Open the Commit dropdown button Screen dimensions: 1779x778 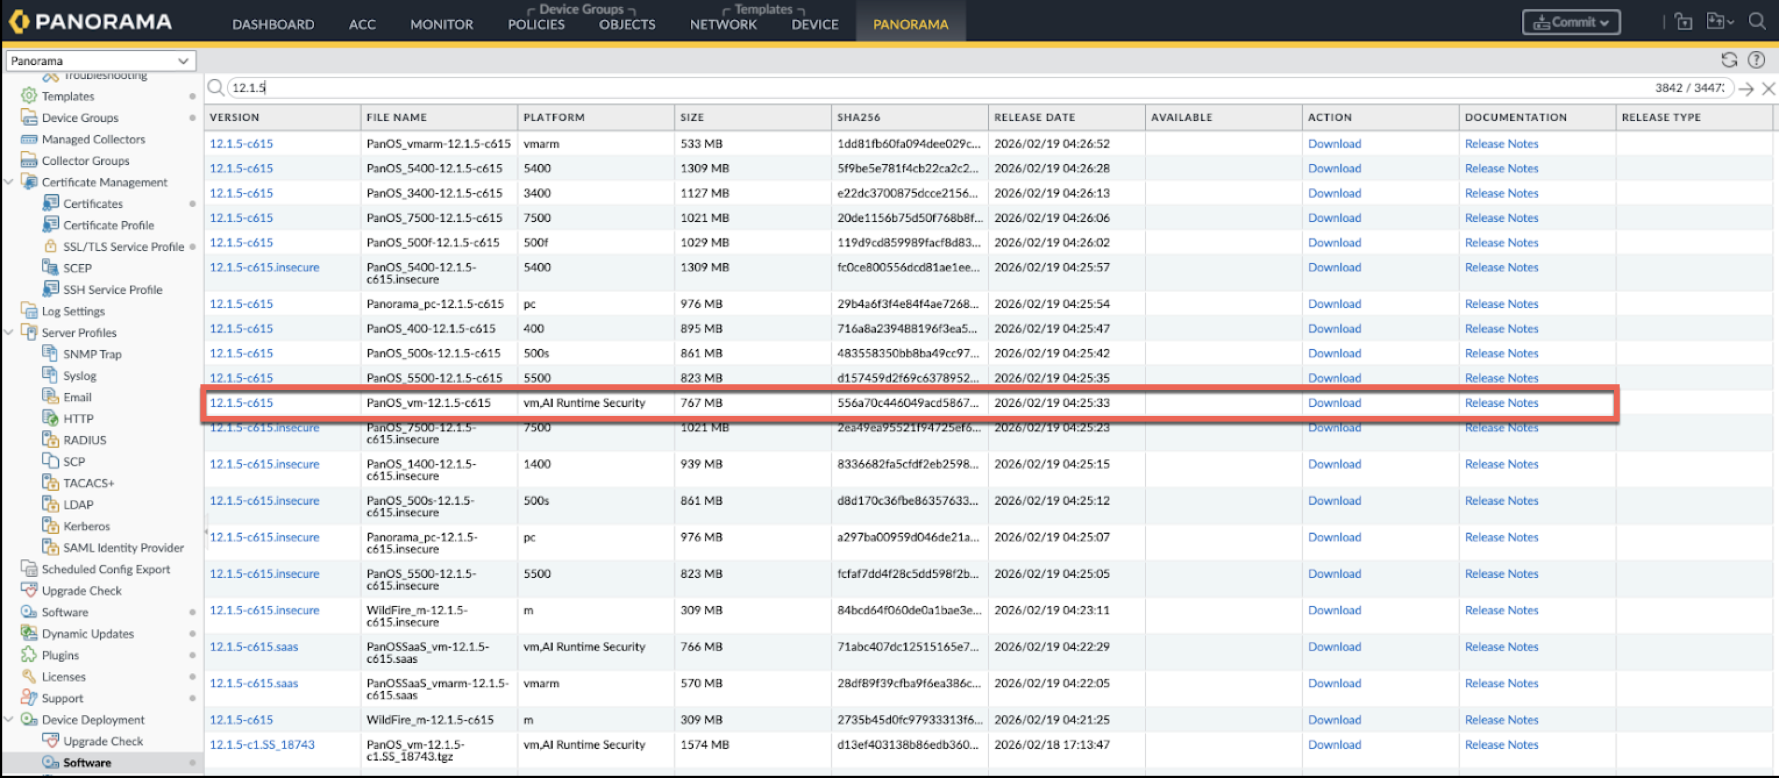1570,22
